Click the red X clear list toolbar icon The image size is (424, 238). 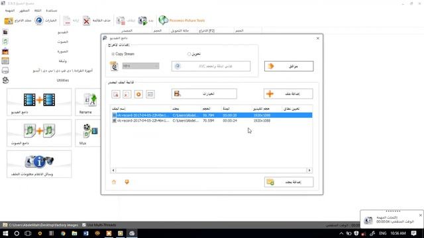point(87,20)
